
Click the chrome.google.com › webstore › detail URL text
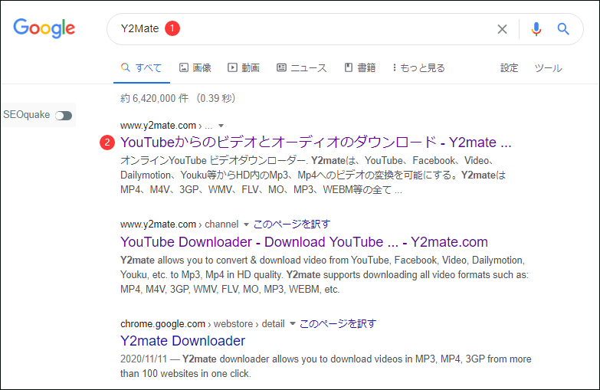pos(202,324)
